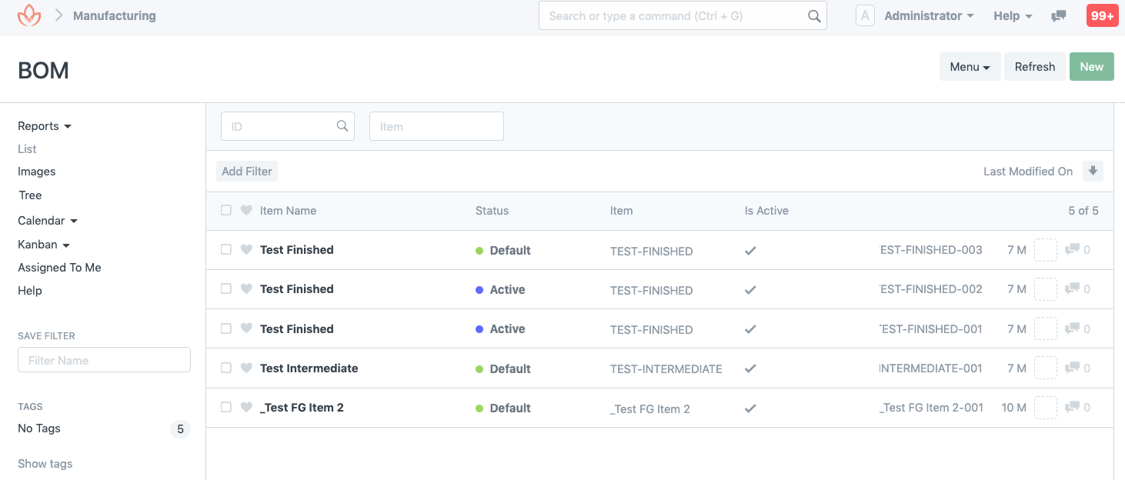The image size is (1125, 480).
Task: Like the Test Intermediate row heart
Action: 246,368
